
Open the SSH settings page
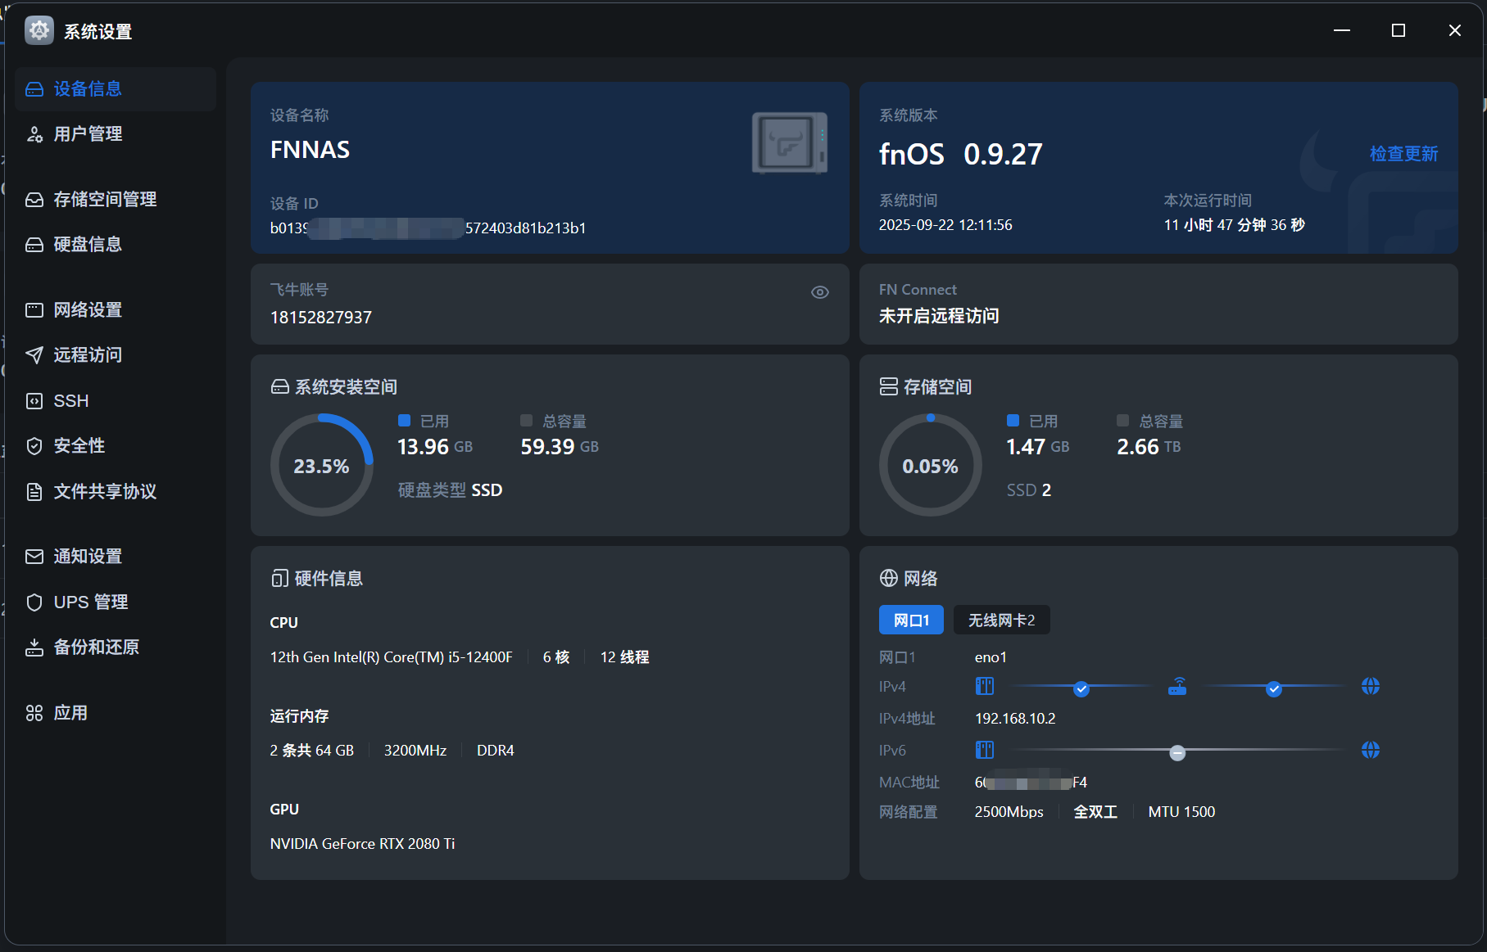(x=116, y=401)
